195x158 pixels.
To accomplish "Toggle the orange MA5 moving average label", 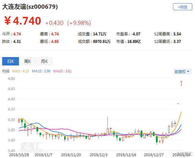I will [x=20, y=71].
